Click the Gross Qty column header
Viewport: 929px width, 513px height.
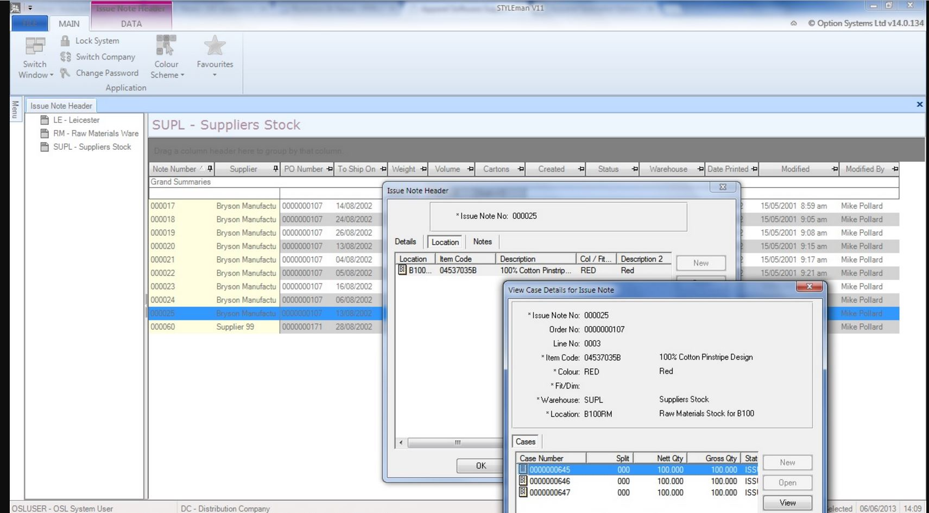(x=714, y=458)
